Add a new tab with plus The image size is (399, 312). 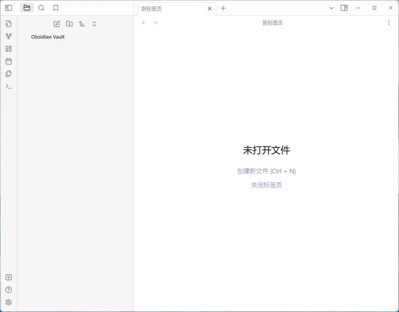(223, 8)
